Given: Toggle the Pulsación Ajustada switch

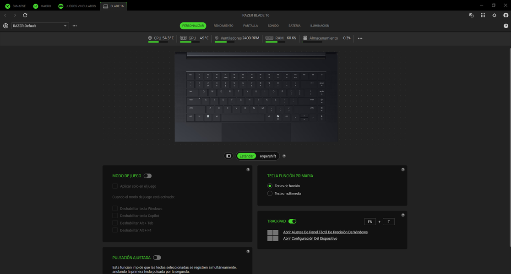Looking at the screenshot, I should [157, 258].
